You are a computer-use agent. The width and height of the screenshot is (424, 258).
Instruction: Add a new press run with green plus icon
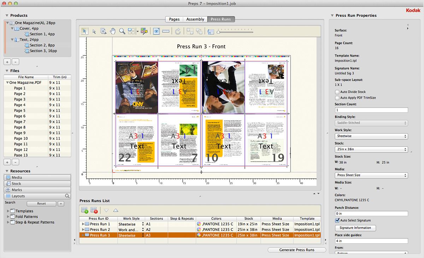tap(85, 210)
